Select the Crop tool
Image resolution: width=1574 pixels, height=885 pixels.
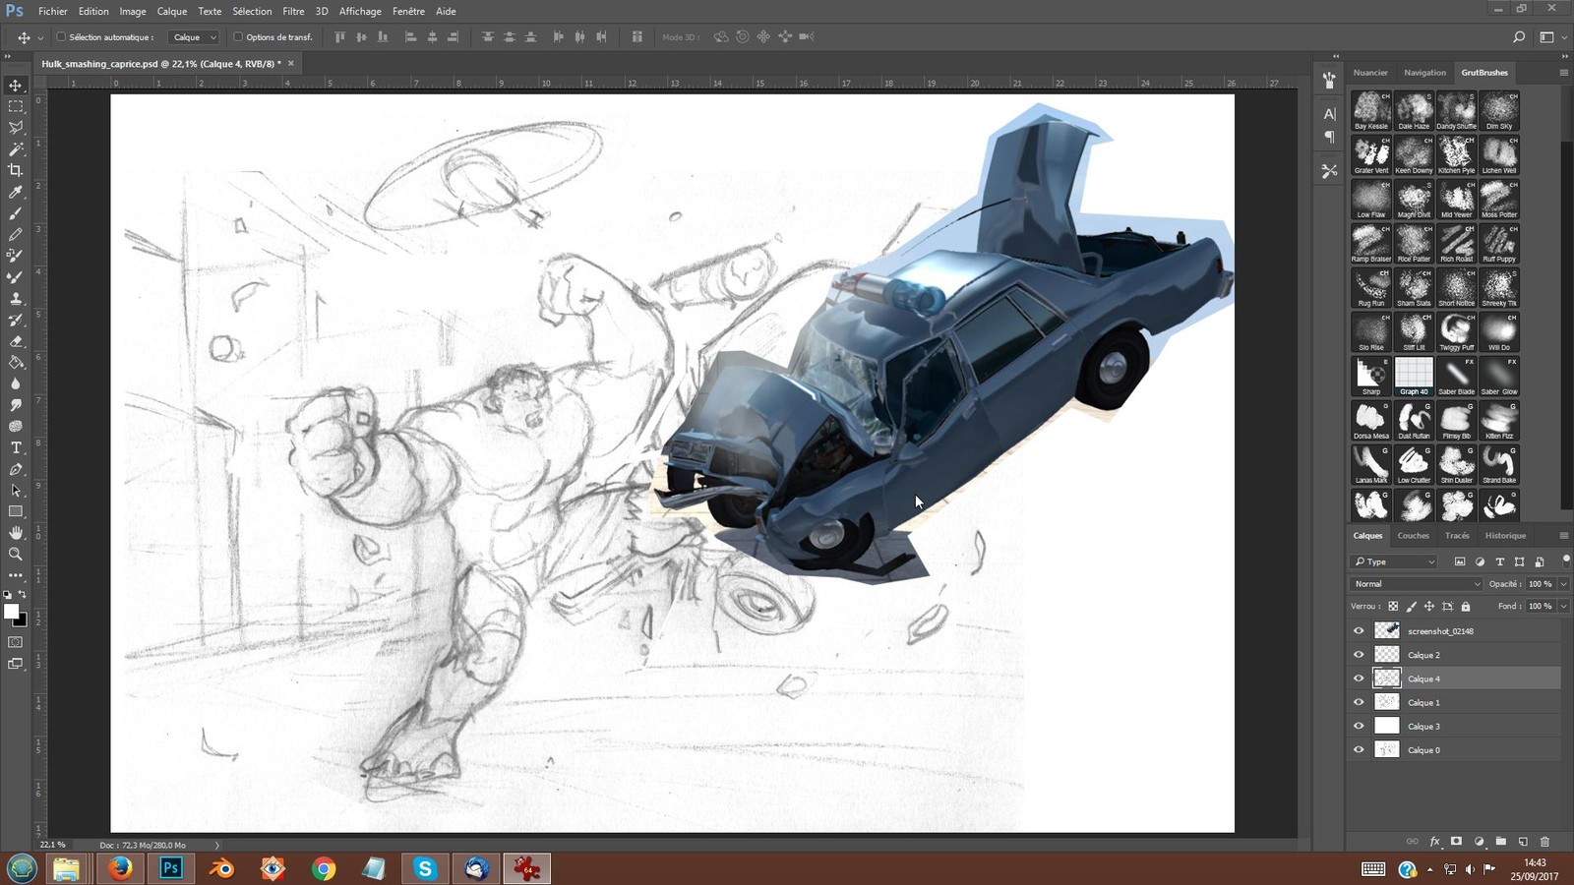click(x=16, y=170)
